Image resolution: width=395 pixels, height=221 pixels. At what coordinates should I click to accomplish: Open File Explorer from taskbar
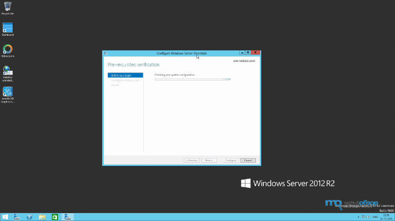pos(42,217)
